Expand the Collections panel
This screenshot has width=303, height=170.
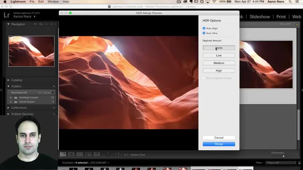(x=8, y=108)
